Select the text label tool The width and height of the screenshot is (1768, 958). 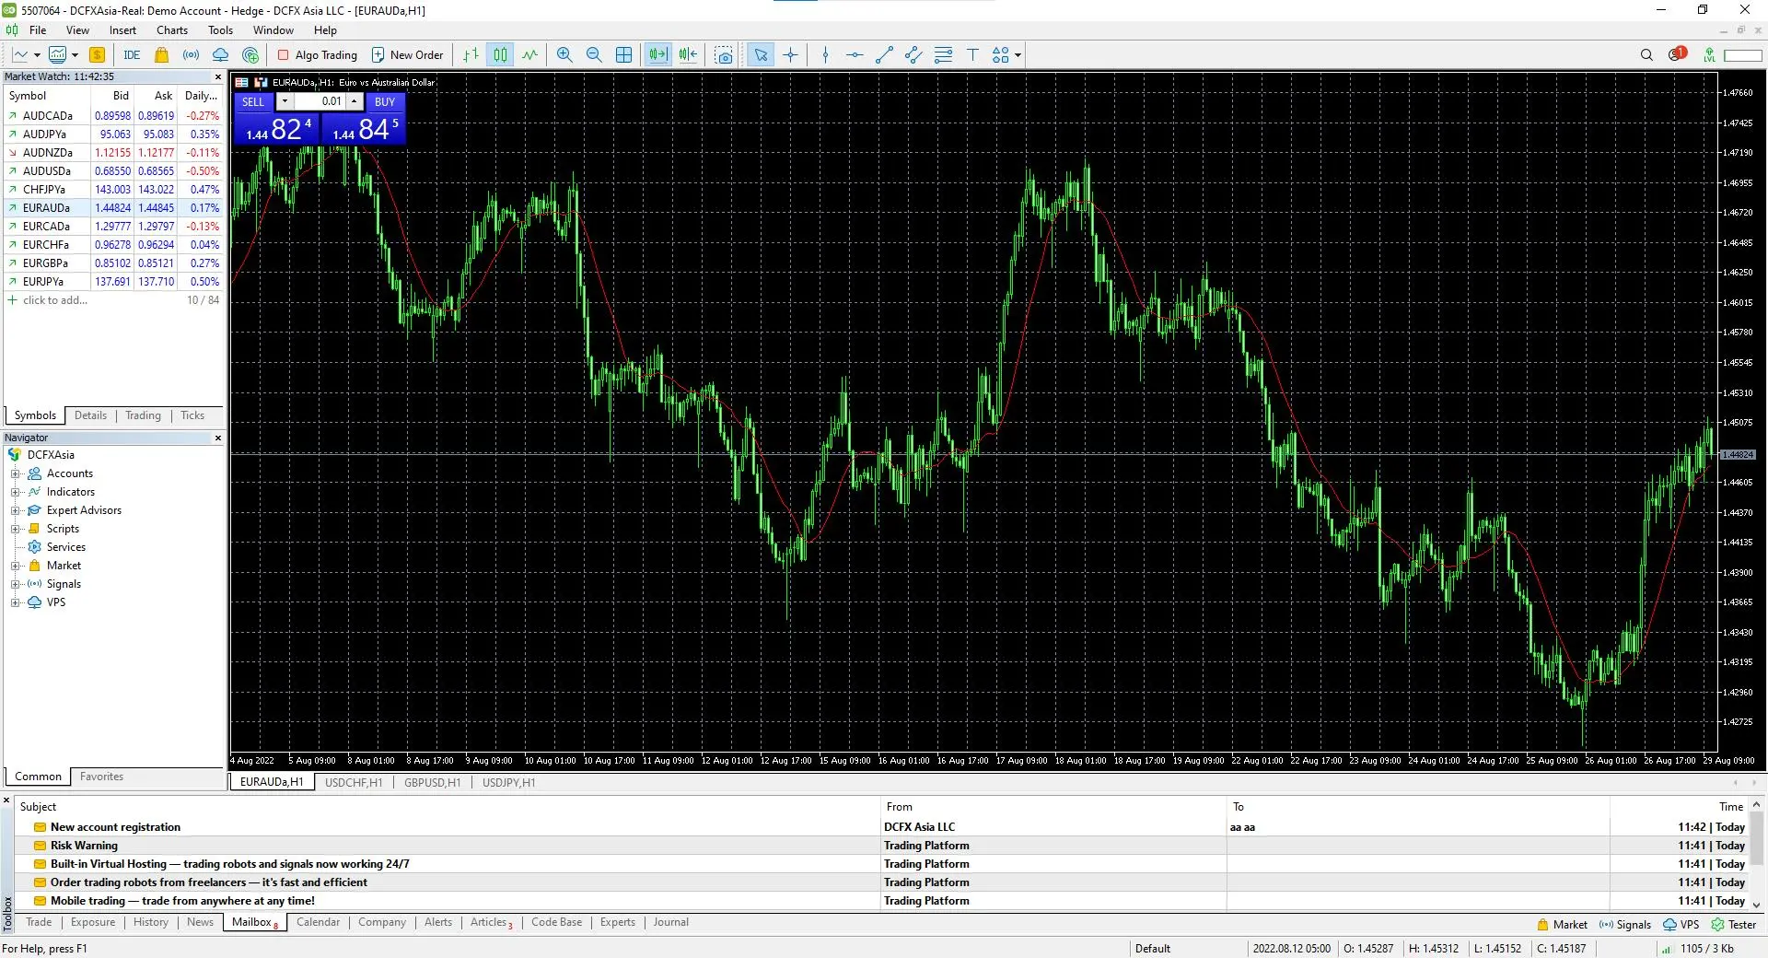[x=972, y=55]
